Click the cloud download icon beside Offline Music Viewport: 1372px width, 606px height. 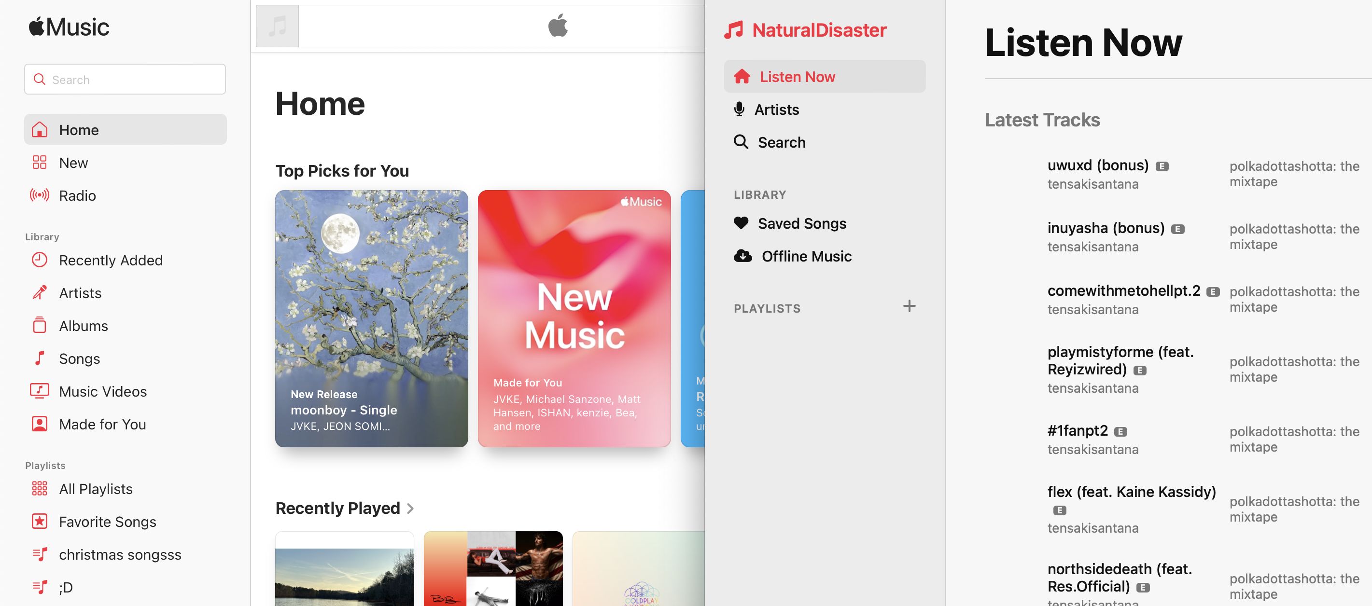click(743, 256)
